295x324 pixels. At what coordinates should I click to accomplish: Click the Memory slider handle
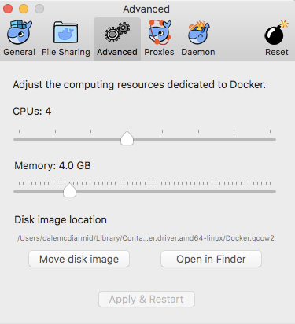[69, 190]
